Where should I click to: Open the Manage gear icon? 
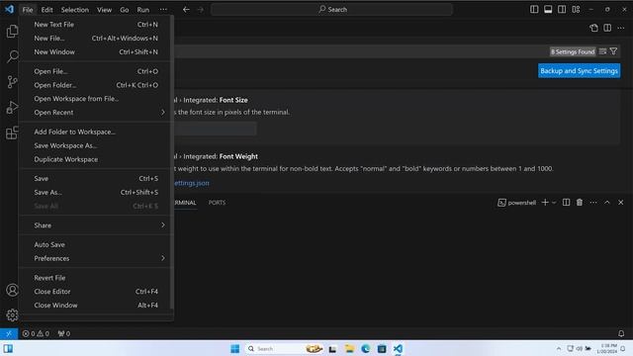(x=12, y=314)
